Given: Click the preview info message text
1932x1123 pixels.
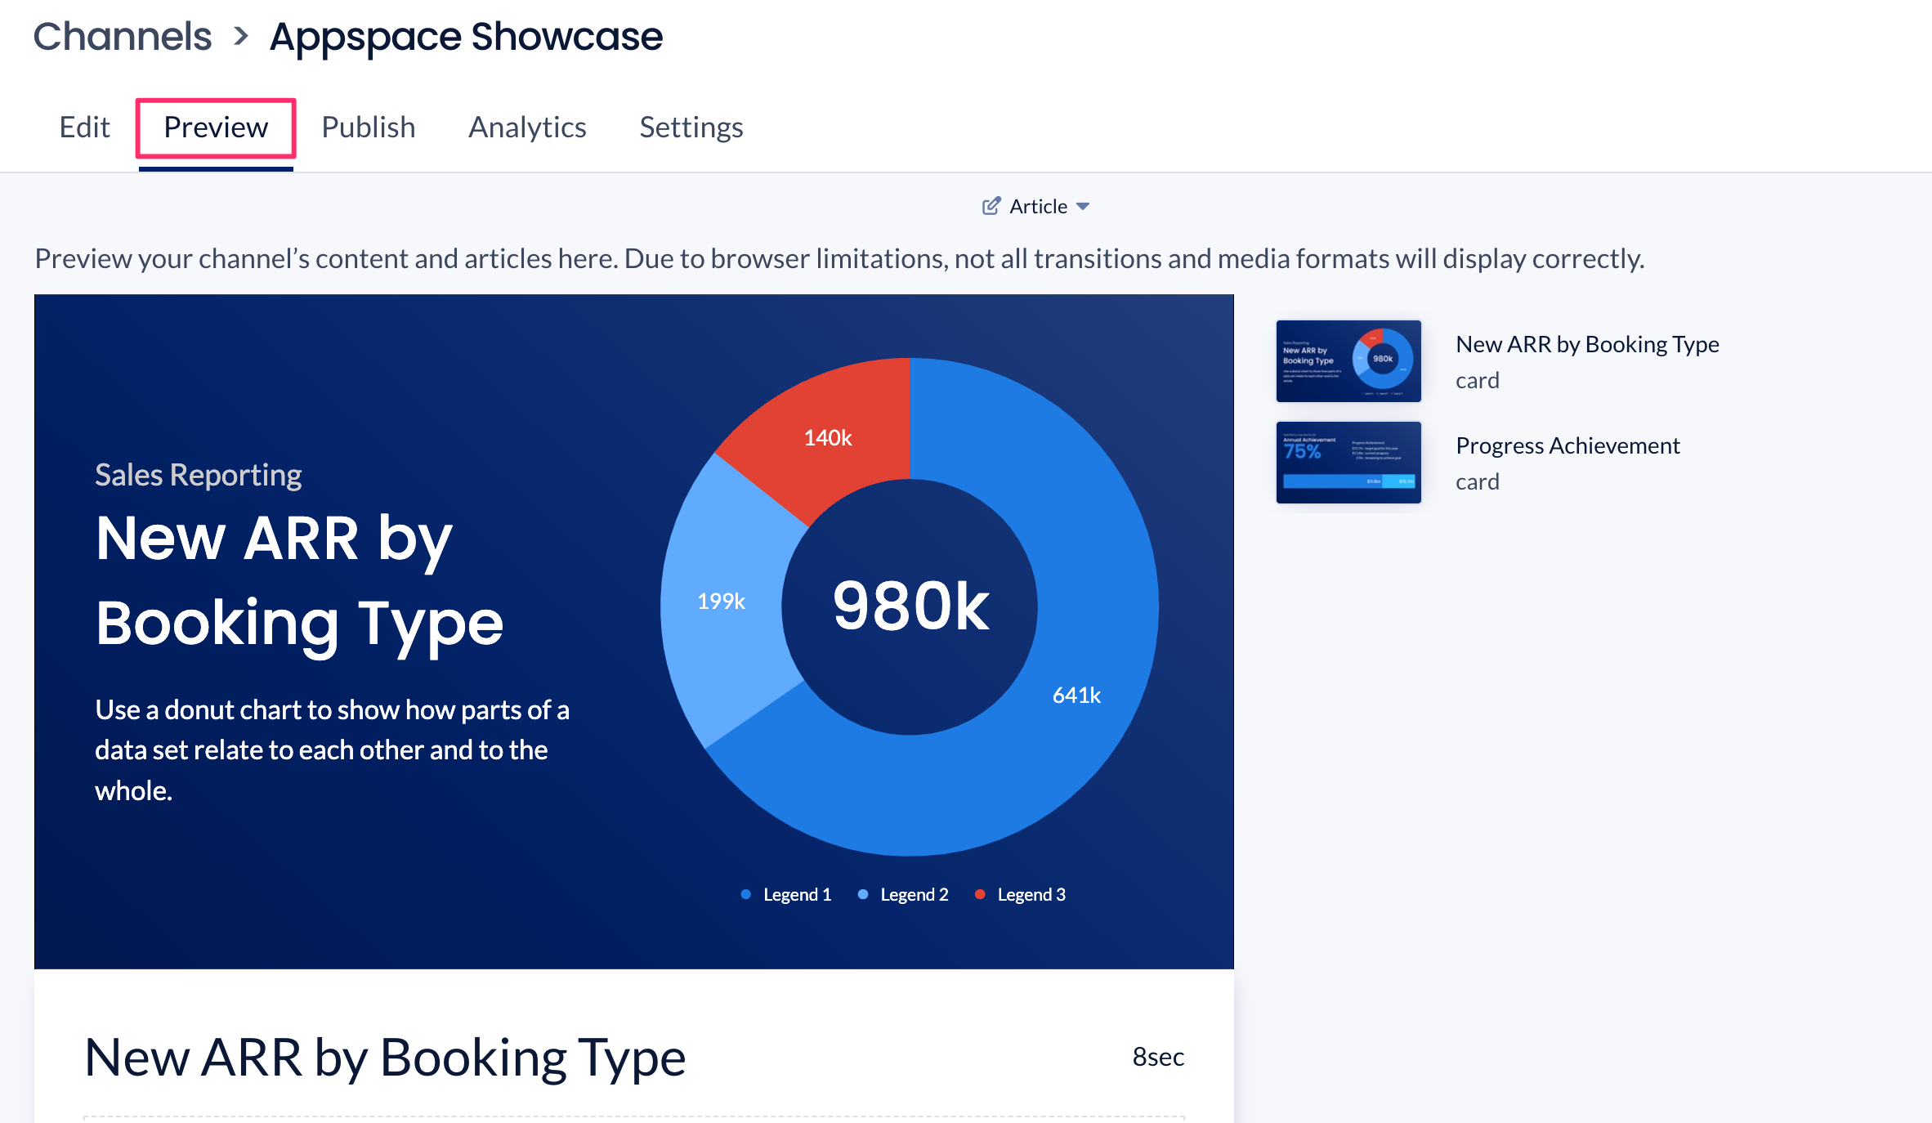Looking at the screenshot, I should pyautogui.click(x=839, y=258).
